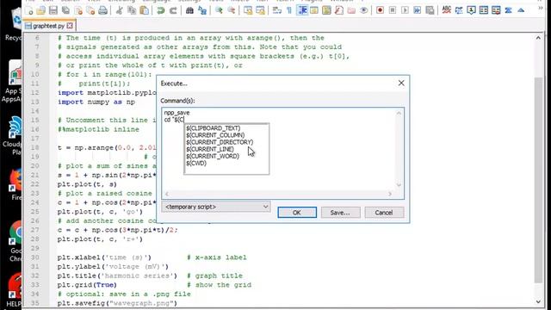
Task: Click the Replace toolbar icon
Action: [x=202, y=10]
